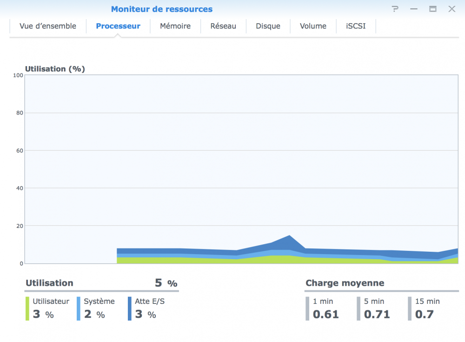Click the green Utilisateur legend swatch
The width and height of the screenshot is (465, 342).
27,309
